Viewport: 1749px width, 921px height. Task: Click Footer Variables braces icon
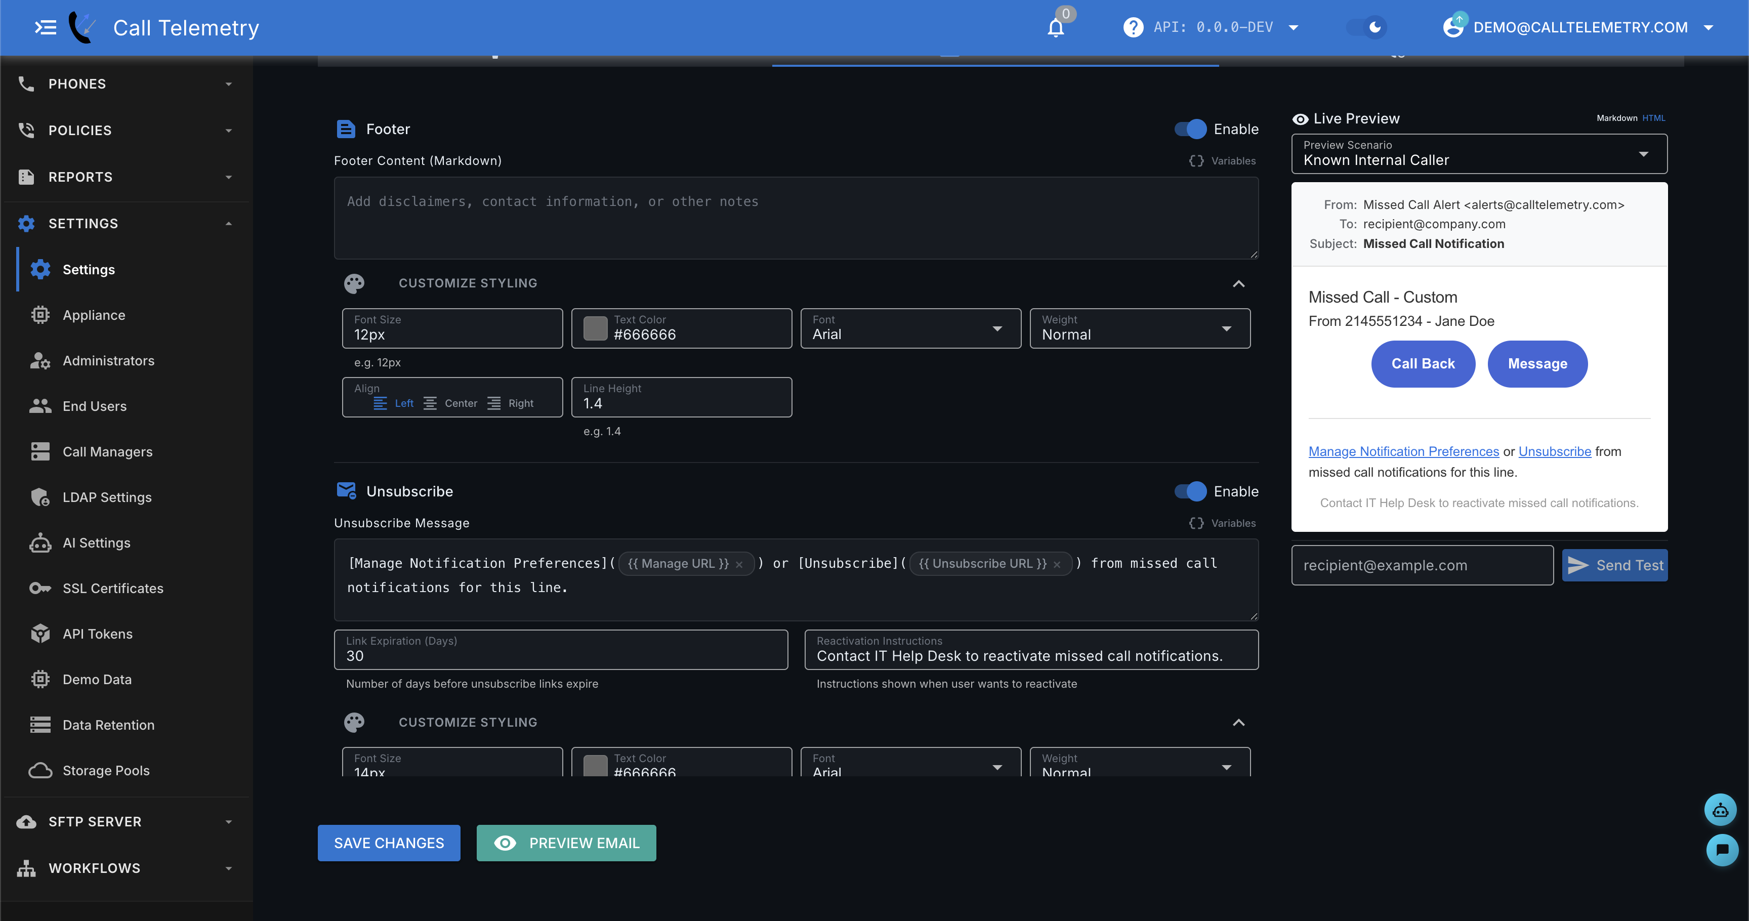click(x=1196, y=161)
